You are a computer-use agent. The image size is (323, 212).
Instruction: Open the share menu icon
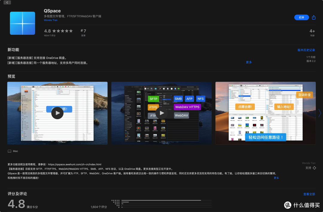coord(313,17)
